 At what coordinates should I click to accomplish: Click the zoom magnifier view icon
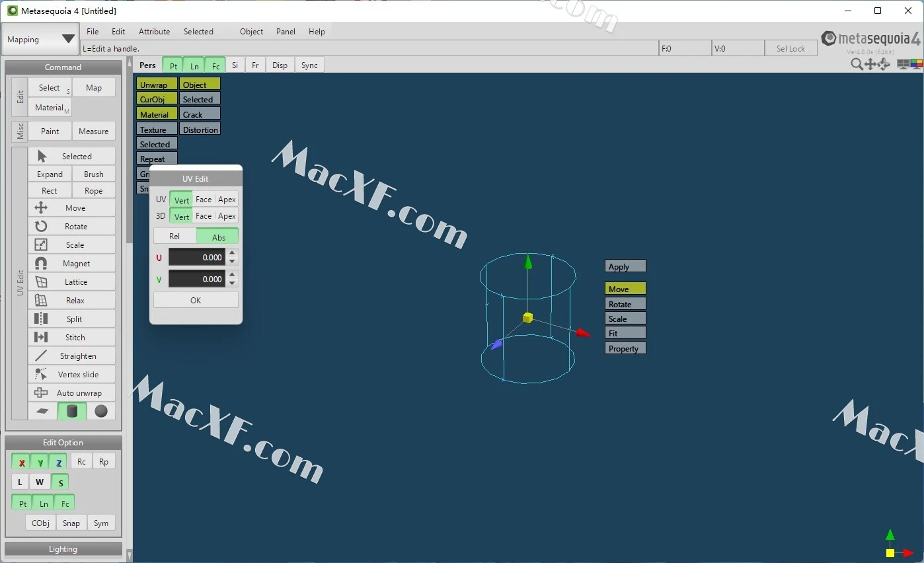pos(857,64)
